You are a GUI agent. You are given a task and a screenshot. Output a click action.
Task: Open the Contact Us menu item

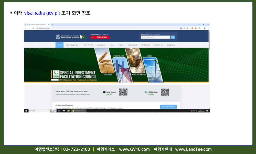[158, 45]
